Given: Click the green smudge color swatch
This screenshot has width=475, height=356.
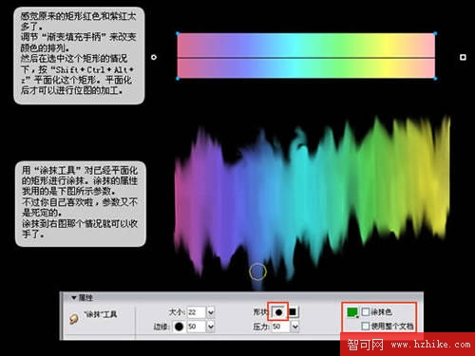Looking at the screenshot, I should pos(352,312).
